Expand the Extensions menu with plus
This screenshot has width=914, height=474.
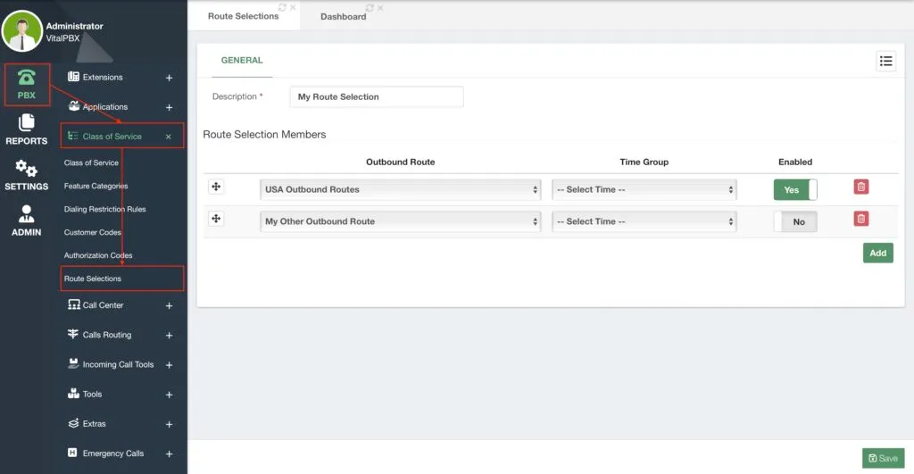point(169,78)
